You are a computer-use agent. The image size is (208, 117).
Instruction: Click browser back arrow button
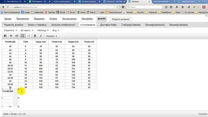(x=3, y=7)
